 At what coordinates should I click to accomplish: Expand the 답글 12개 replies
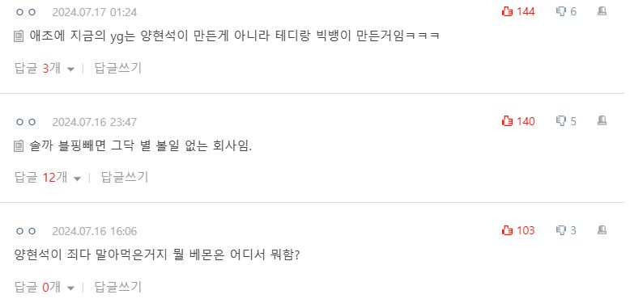(48, 177)
